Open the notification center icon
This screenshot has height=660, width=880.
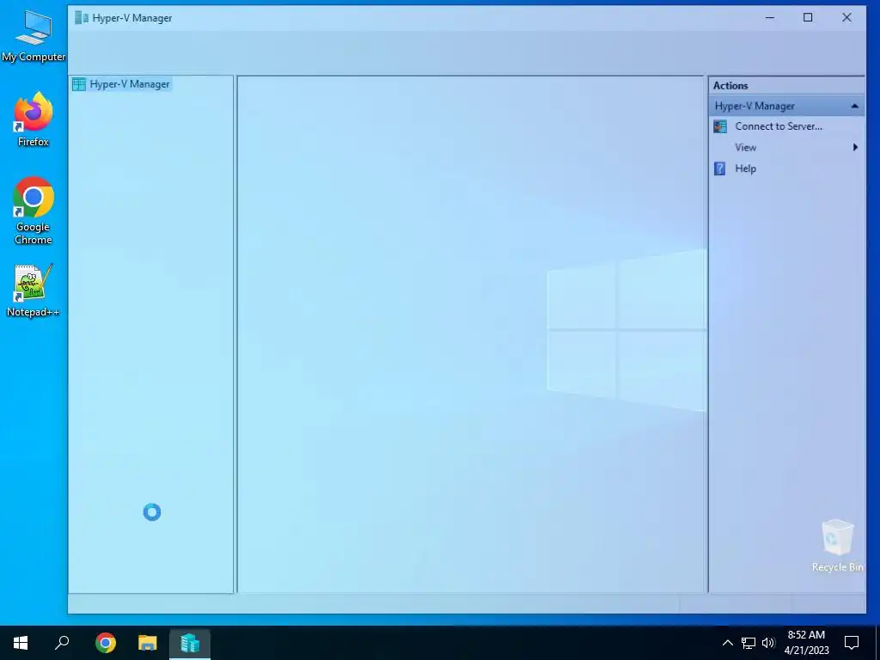(852, 643)
